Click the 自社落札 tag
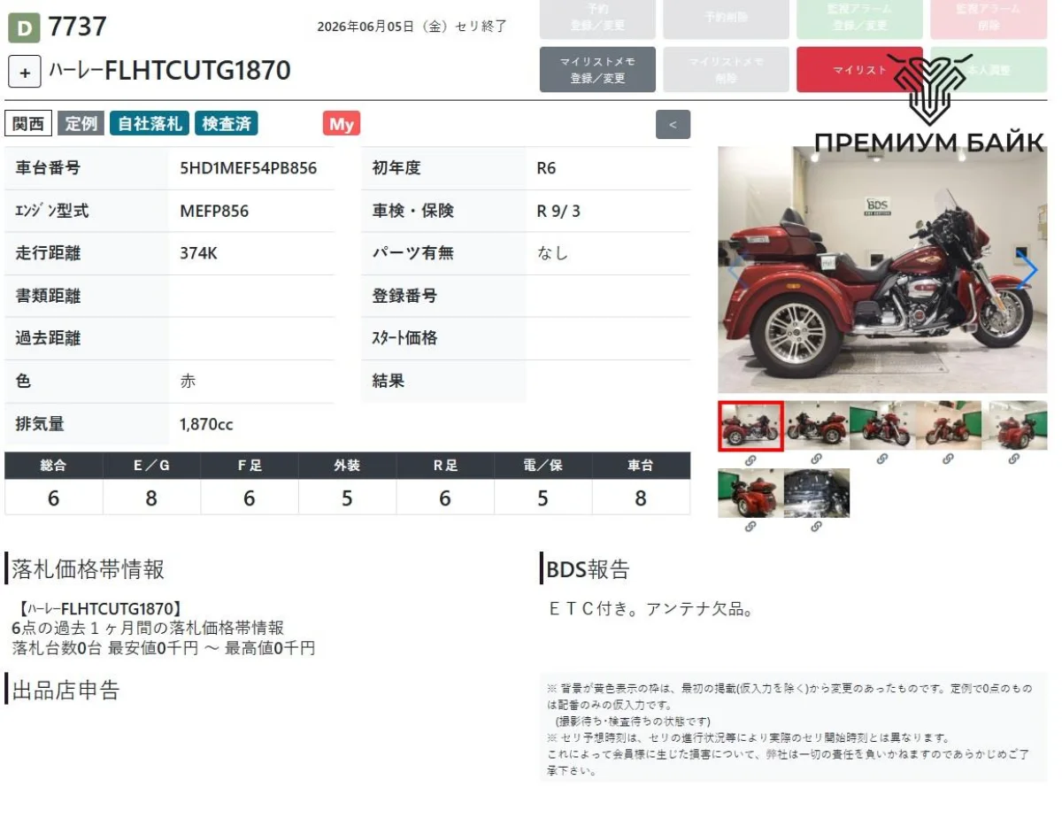This screenshot has width=1062, height=826. coord(149,124)
